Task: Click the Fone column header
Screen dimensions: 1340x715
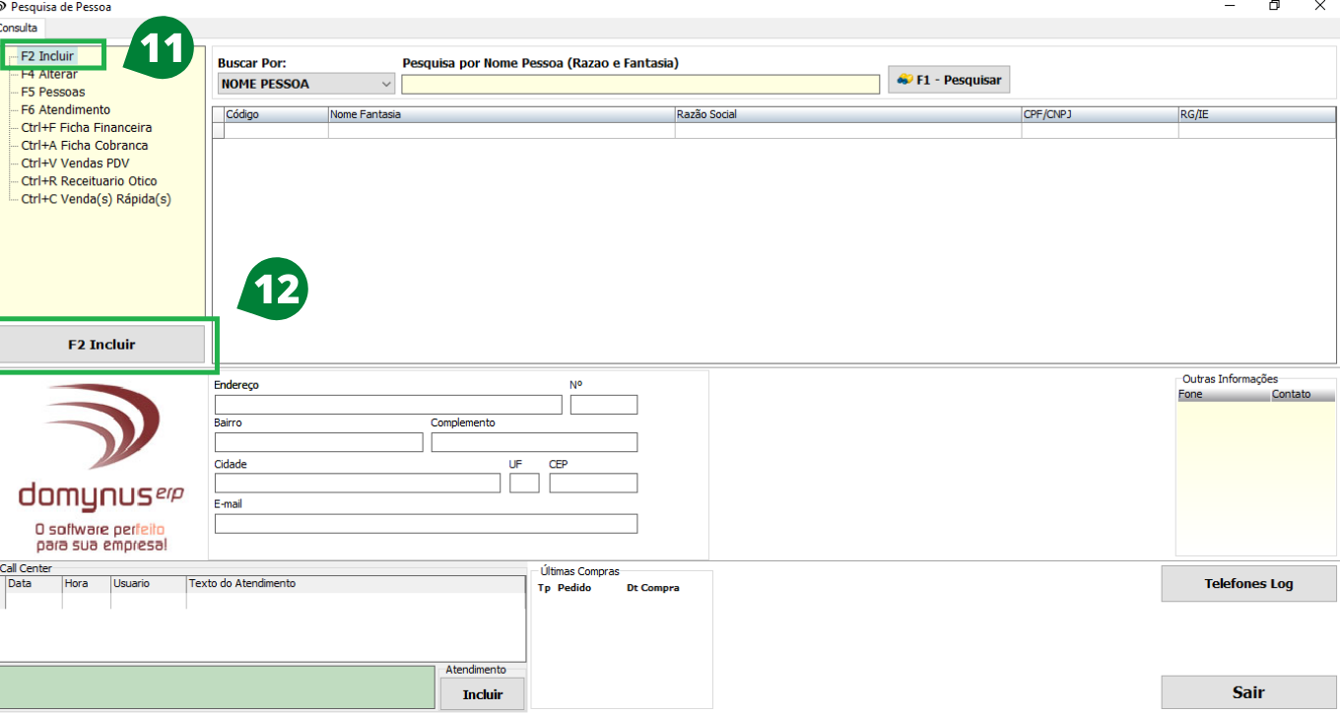Action: pyautogui.click(x=1223, y=394)
